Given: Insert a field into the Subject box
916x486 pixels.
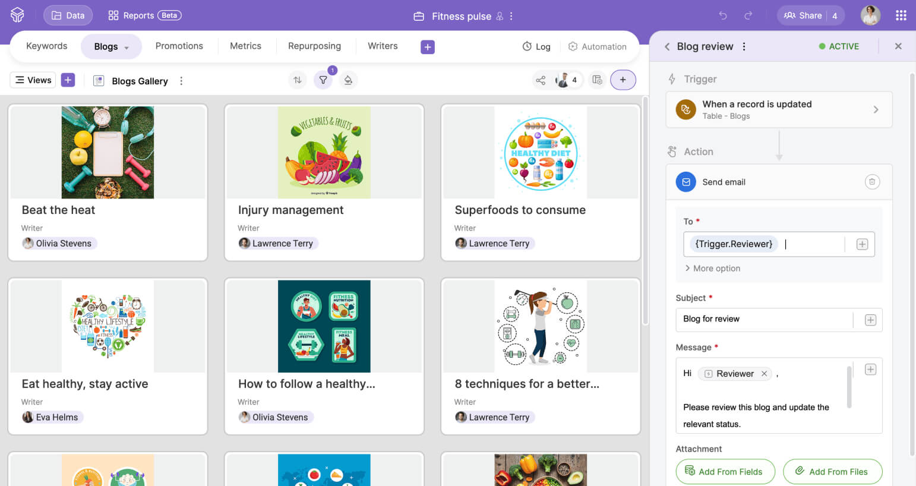Looking at the screenshot, I should 870,320.
